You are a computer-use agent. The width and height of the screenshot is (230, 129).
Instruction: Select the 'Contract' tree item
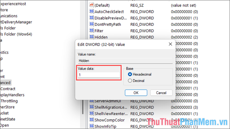coord(8,89)
